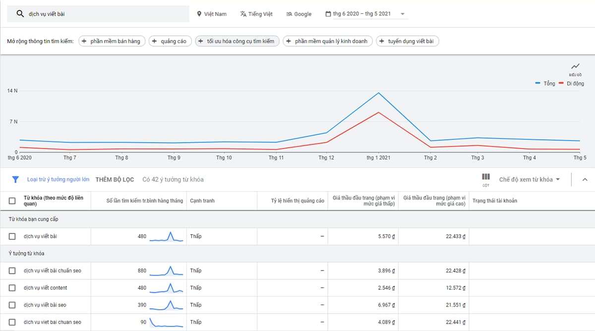Screen dimensions: 595x331
Task: Click the Trạng thái tài khoản column header
Action: 495,200
